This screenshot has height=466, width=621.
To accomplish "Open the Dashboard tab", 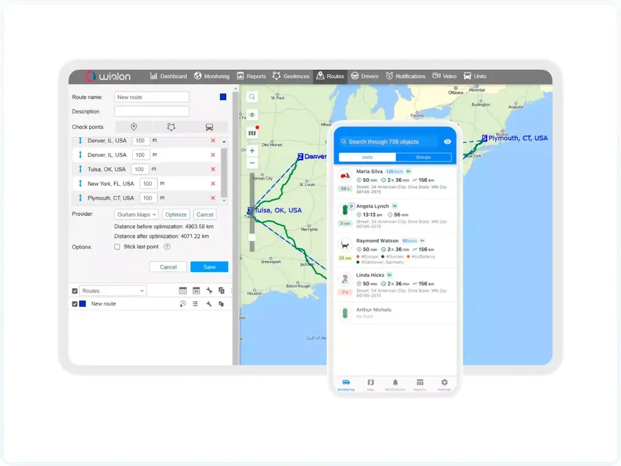I will coord(169,76).
